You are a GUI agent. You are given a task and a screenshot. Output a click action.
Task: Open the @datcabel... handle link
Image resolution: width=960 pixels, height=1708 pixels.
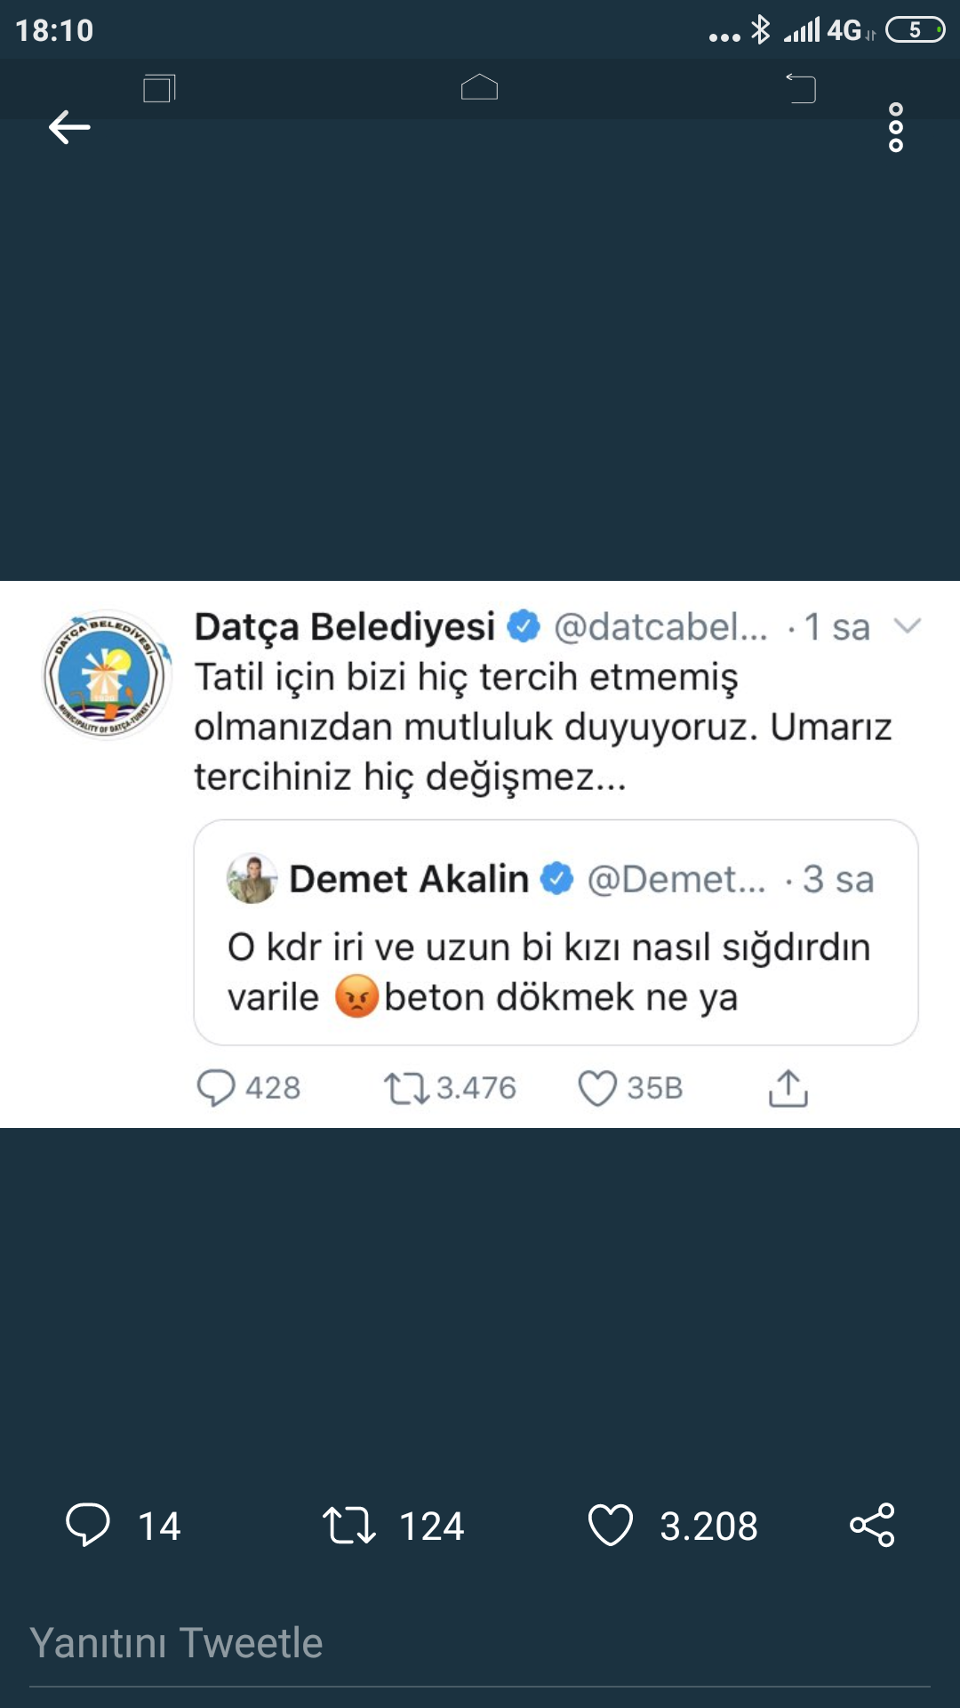coord(660,627)
